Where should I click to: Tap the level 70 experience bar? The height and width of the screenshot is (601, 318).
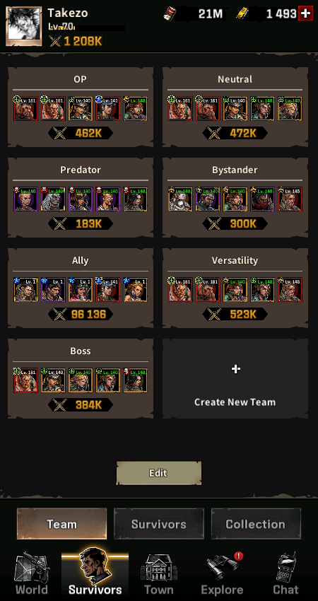pos(87,28)
